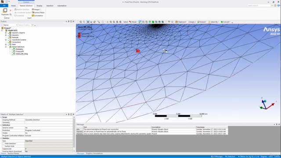Toggle the Total Selection checkbox

click(x=4, y=144)
